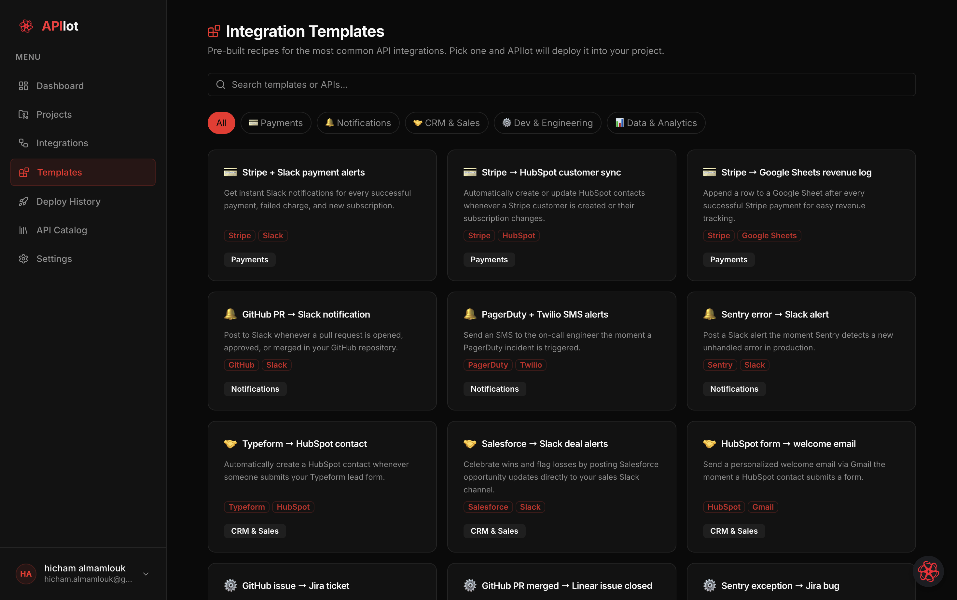957x600 pixels.
Task: Click bell icon on PagerDuty Twilio card
Action: (x=470, y=314)
